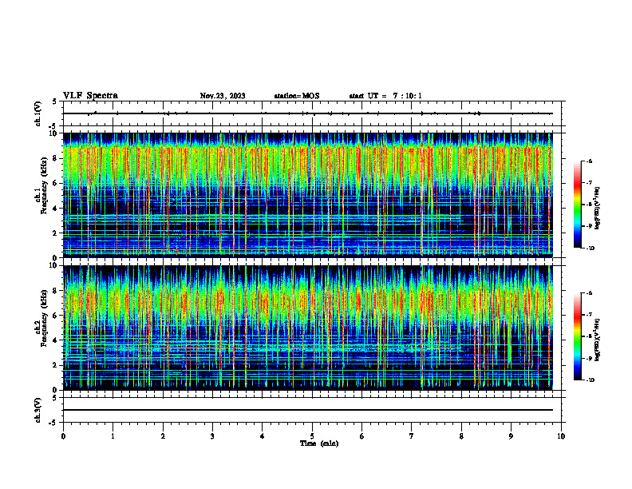Click inside the ch.1 spectrogram panel

307,195
